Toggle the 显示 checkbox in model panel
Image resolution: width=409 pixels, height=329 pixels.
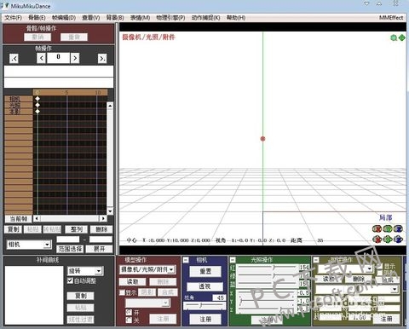click(122, 292)
